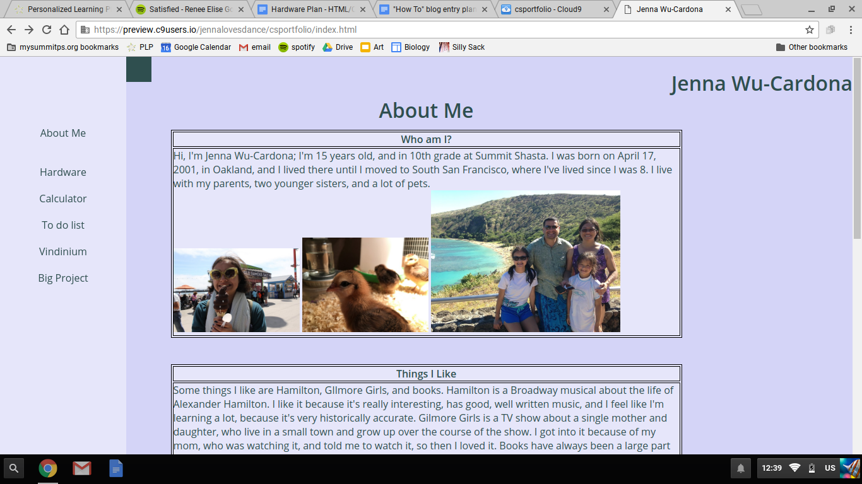
Task: Open the shelf launcher search icon
Action: click(x=14, y=468)
